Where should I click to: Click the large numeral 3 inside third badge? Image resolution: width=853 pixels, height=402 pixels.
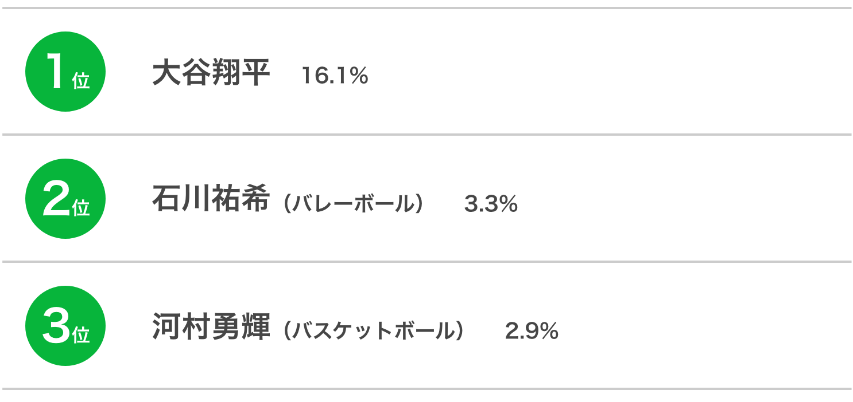[x=56, y=327]
